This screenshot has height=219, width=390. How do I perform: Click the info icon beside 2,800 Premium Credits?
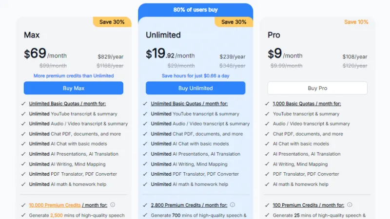click(x=233, y=205)
